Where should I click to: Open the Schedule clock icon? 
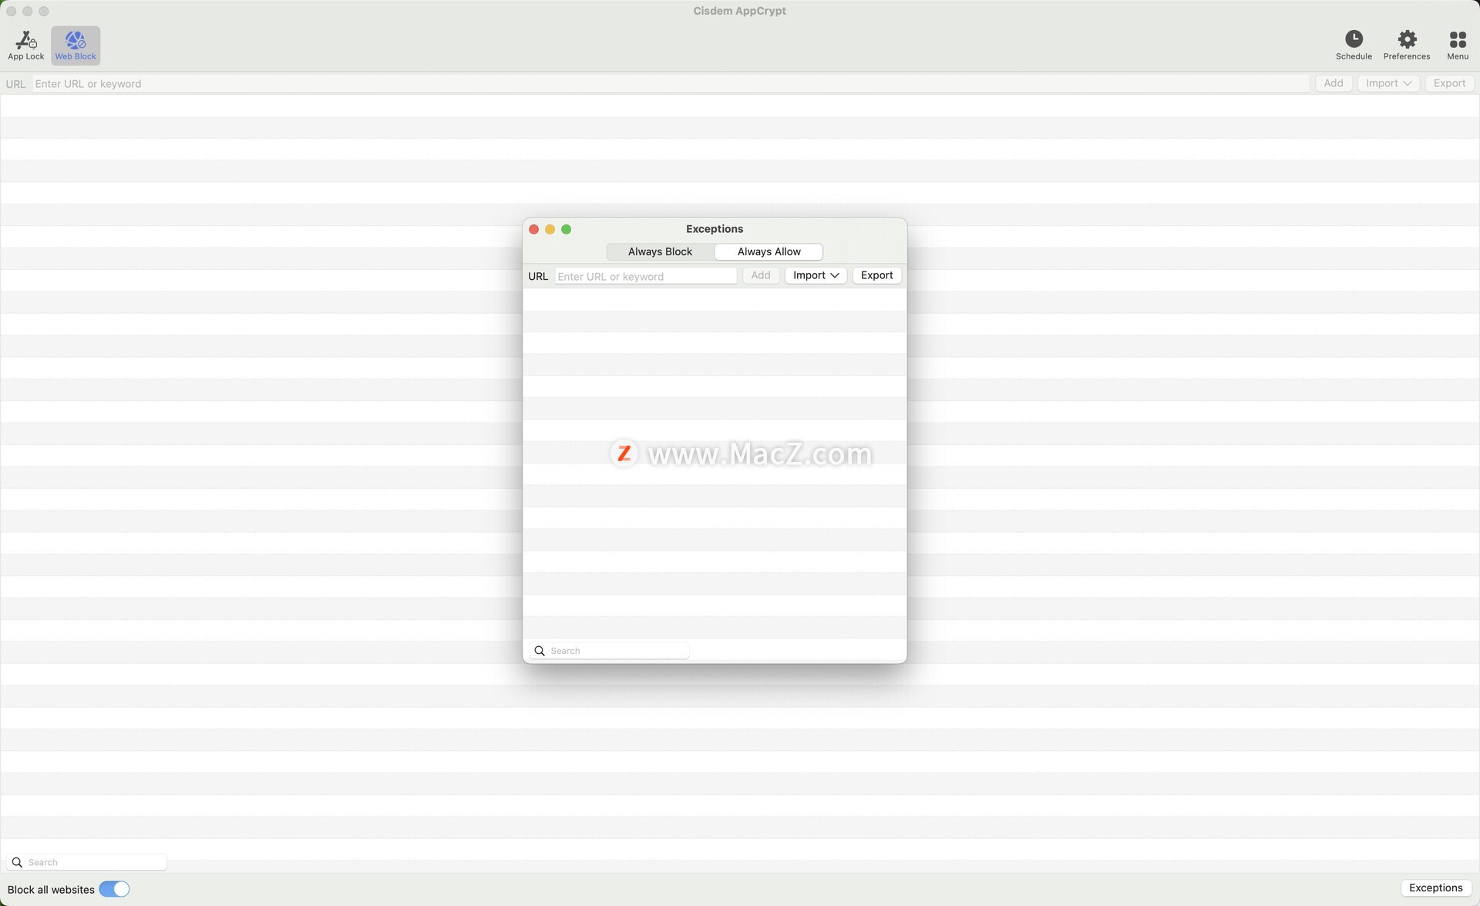point(1354,45)
